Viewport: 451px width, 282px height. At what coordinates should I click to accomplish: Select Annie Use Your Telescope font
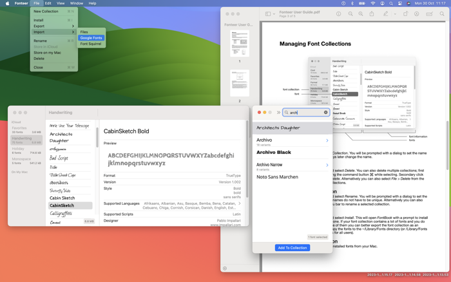70,126
